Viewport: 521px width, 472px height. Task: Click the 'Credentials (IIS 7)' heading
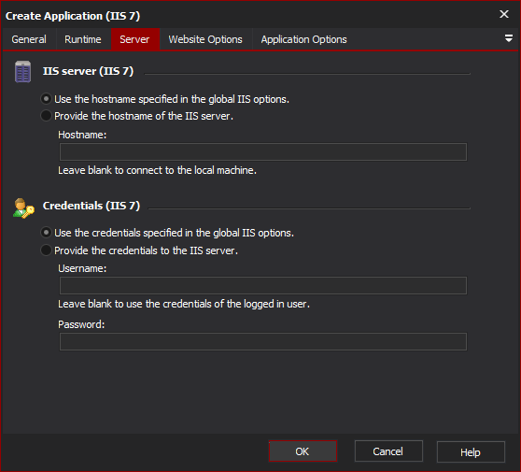(x=92, y=206)
